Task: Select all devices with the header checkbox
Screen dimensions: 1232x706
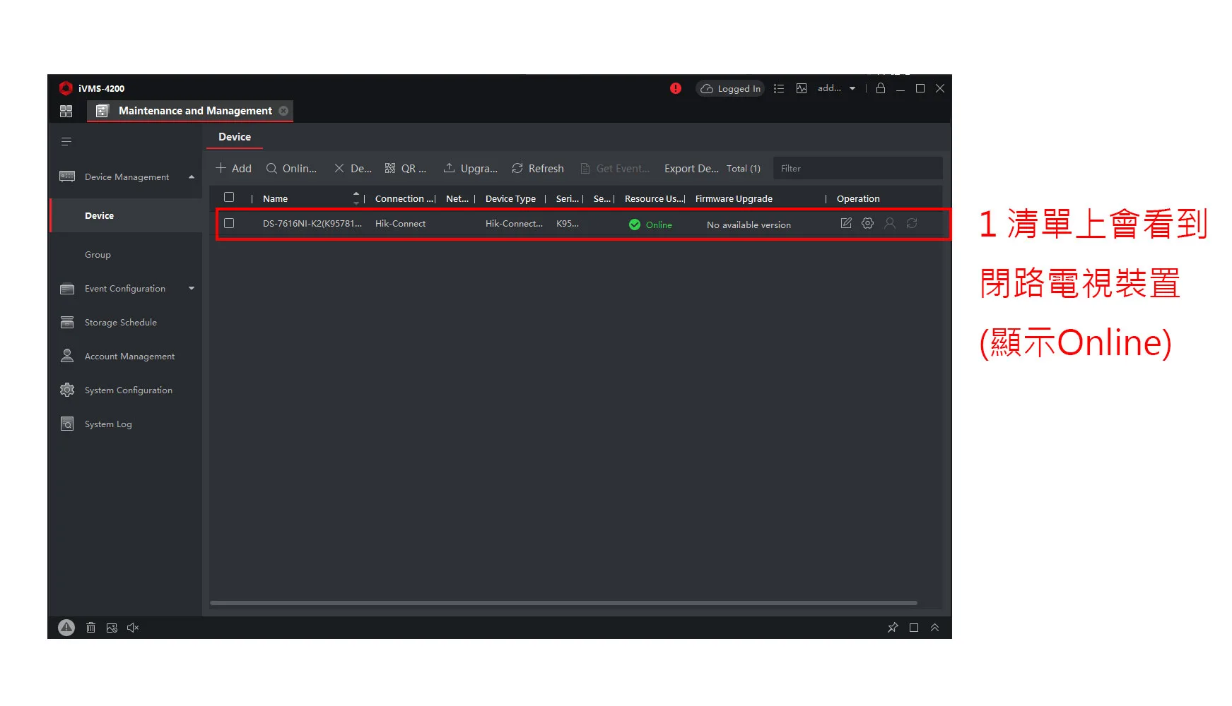Action: [229, 197]
